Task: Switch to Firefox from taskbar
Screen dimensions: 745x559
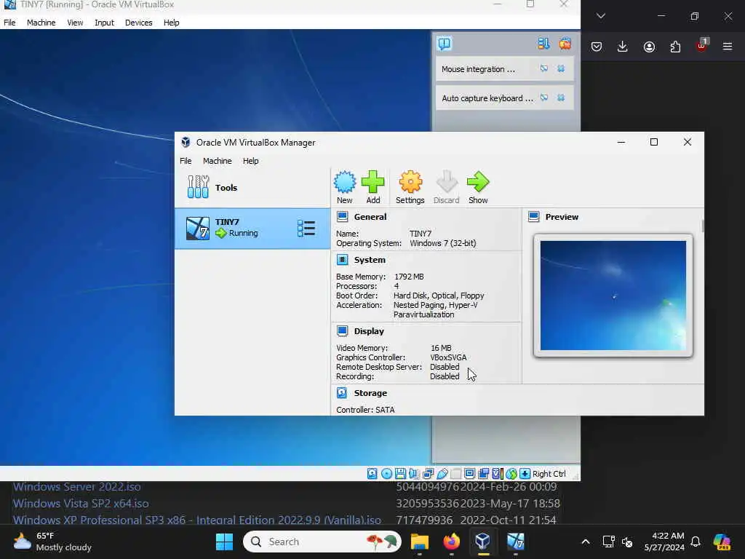Action: (x=451, y=542)
